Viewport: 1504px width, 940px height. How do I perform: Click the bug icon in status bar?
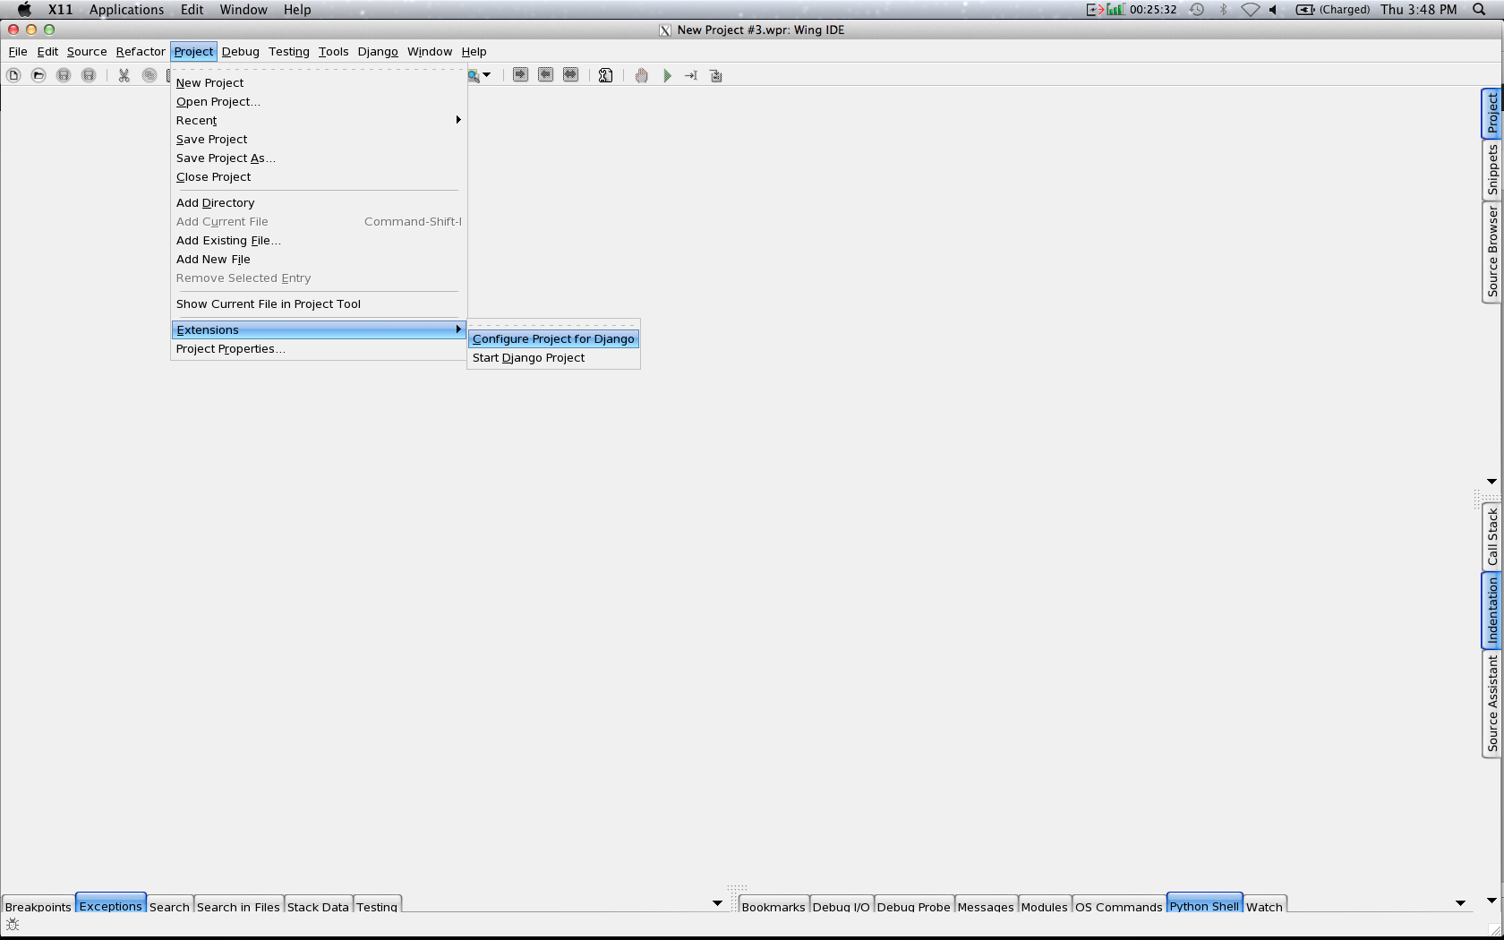(13, 925)
